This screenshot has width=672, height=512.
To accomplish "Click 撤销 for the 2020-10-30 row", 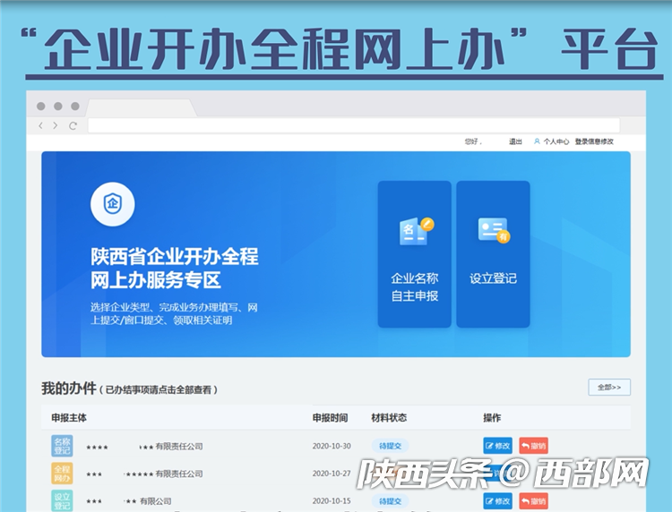I will 534,446.
